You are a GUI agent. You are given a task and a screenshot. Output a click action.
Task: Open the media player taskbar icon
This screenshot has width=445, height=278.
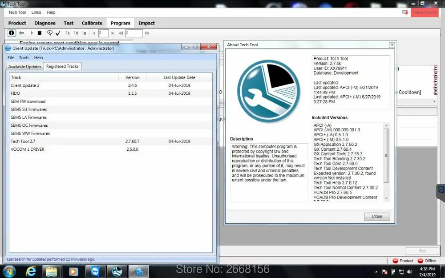[x=73, y=272]
